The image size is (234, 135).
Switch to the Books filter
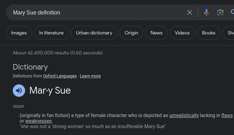(x=209, y=33)
